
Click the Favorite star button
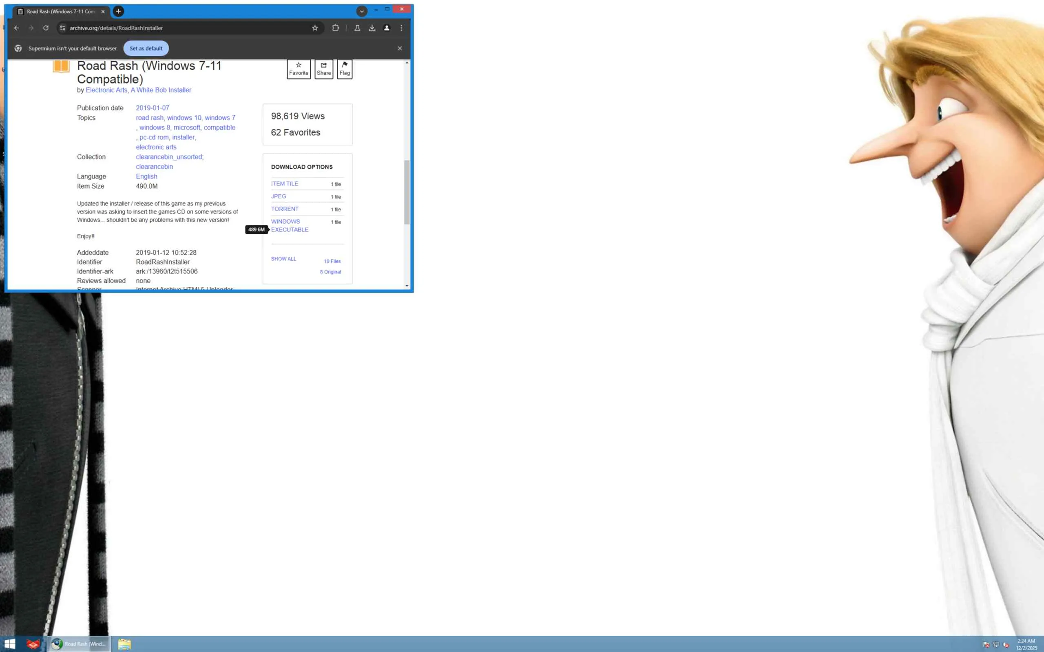(299, 68)
